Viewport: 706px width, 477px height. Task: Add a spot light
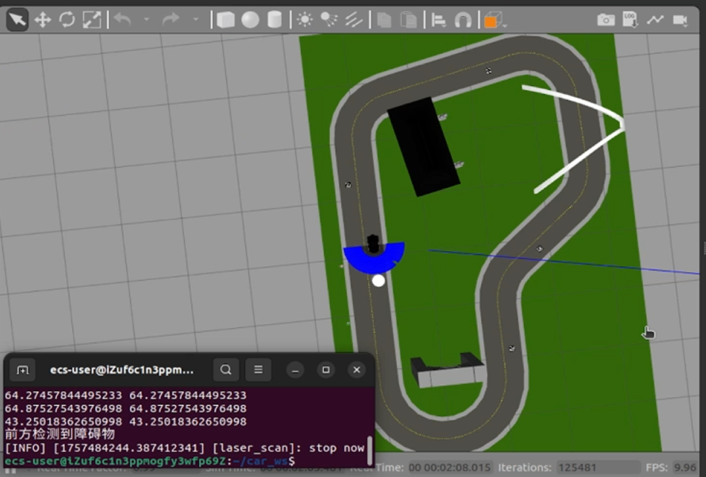pos(329,19)
